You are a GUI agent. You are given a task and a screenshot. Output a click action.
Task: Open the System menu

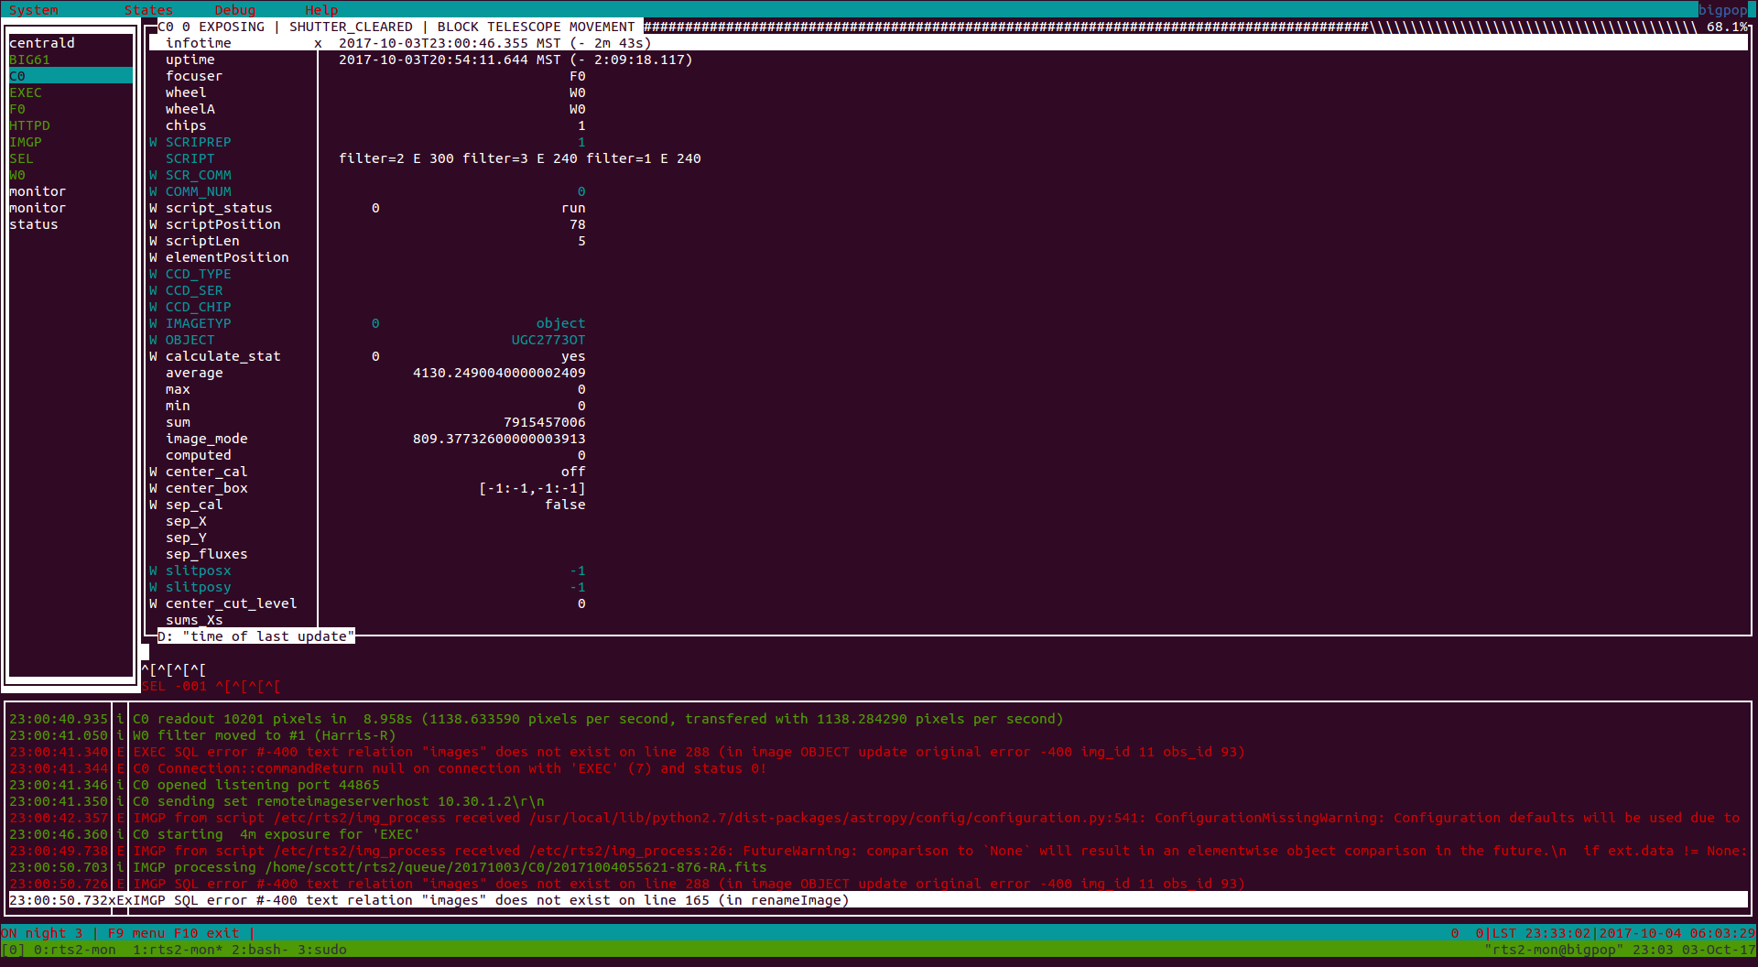coord(33,10)
